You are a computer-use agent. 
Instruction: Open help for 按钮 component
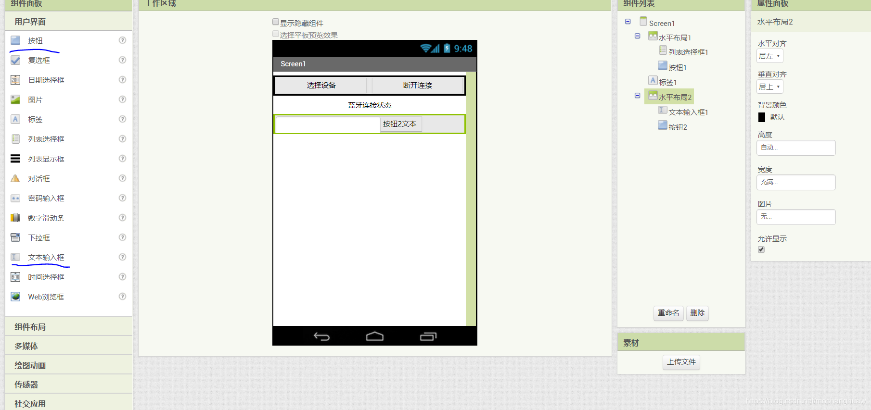(122, 40)
